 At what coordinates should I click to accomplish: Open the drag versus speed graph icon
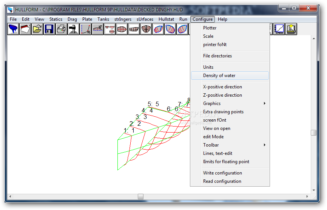[x=279, y=29]
